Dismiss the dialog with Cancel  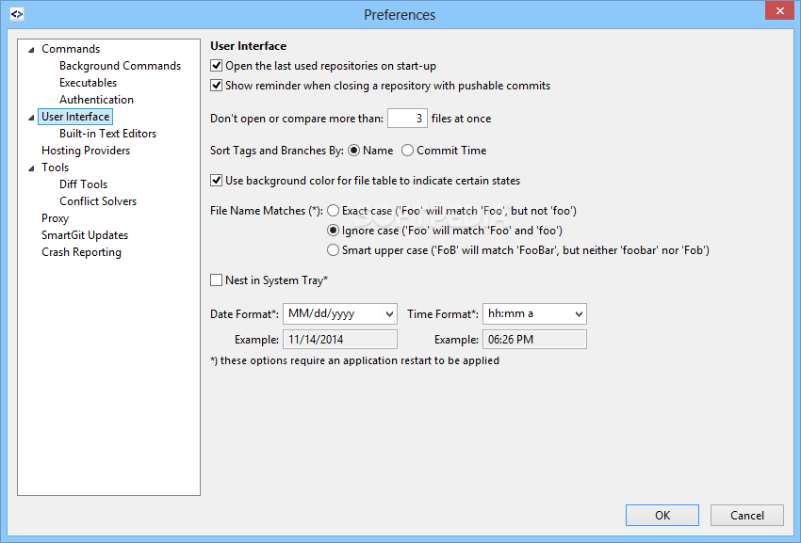coord(747,516)
